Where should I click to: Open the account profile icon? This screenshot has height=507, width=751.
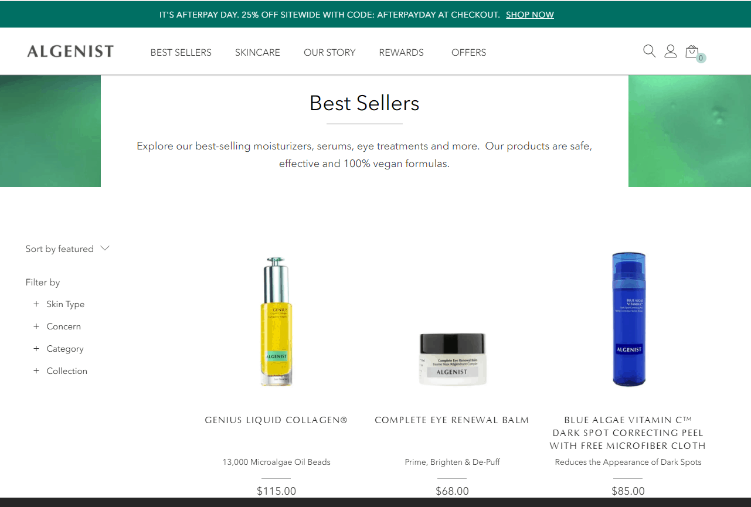(670, 51)
